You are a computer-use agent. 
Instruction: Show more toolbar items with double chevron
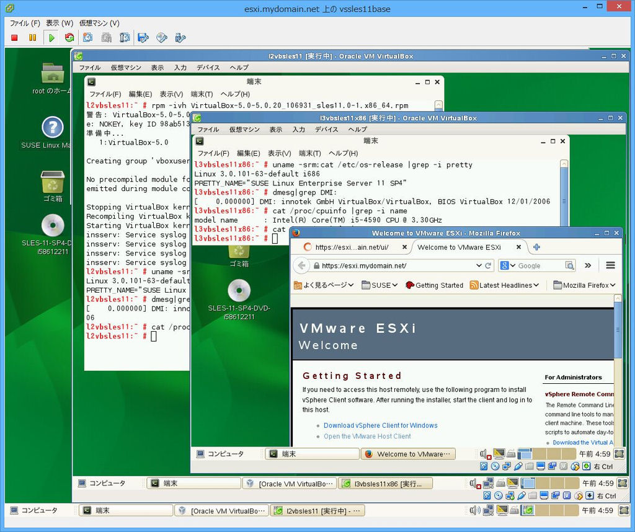588,265
